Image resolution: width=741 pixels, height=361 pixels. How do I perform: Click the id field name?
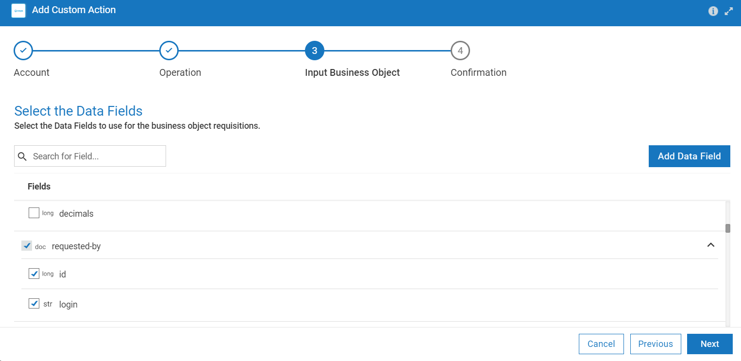coord(63,275)
